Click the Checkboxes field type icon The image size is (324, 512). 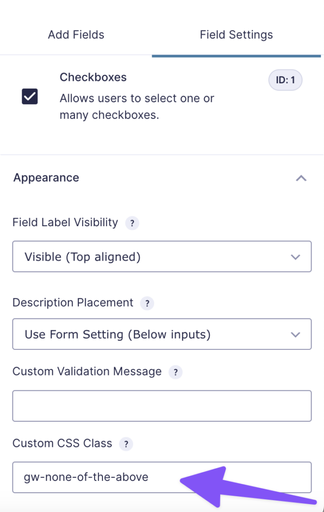coord(30,96)
